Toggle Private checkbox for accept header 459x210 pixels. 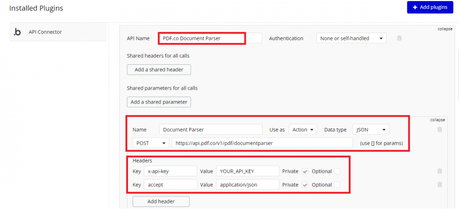click(x=305, y=185)
